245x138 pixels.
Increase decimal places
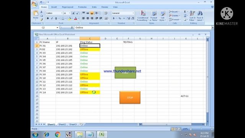click(129, 18)
